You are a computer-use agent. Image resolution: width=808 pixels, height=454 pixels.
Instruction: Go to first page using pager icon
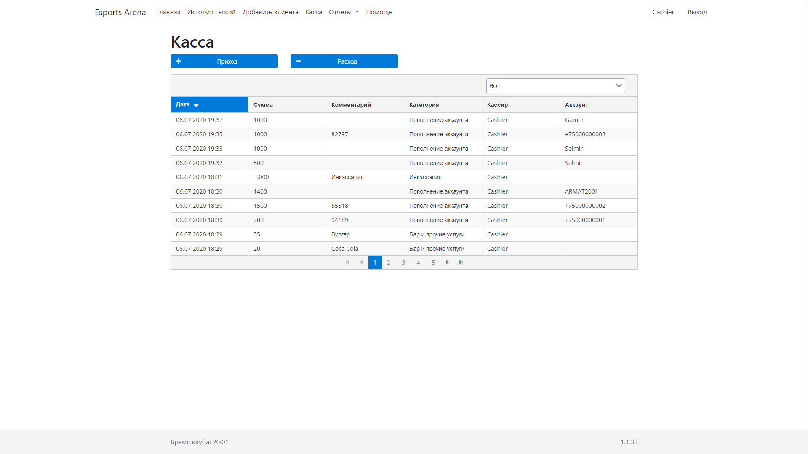pyautogui.click(x=348, y=263)
